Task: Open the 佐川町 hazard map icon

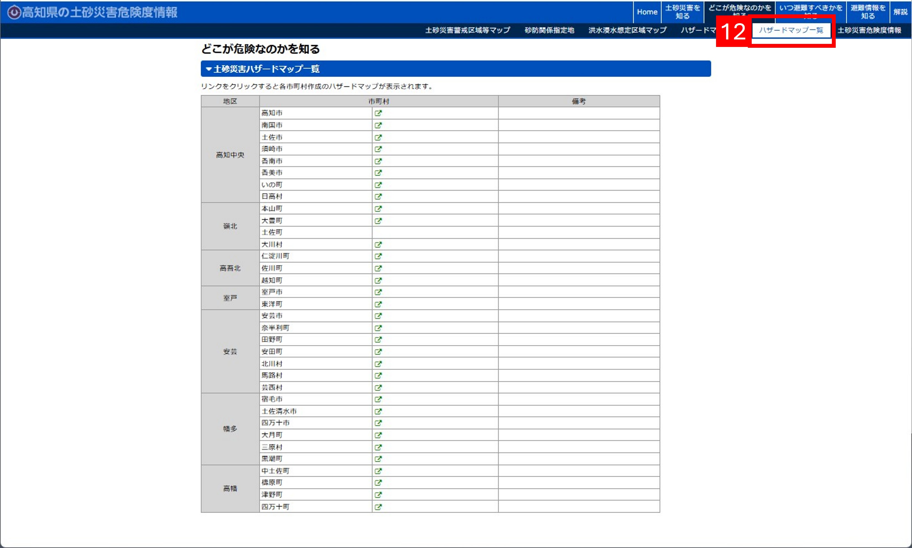Action: point(378,268)
